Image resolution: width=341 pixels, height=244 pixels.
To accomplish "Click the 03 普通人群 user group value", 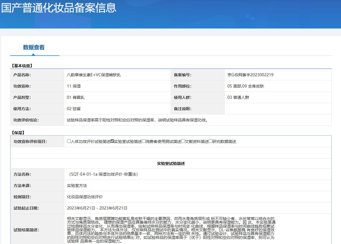I will coord(238,97).
